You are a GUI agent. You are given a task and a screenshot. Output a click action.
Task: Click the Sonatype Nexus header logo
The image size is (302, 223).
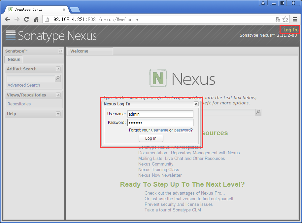[51, 36]
